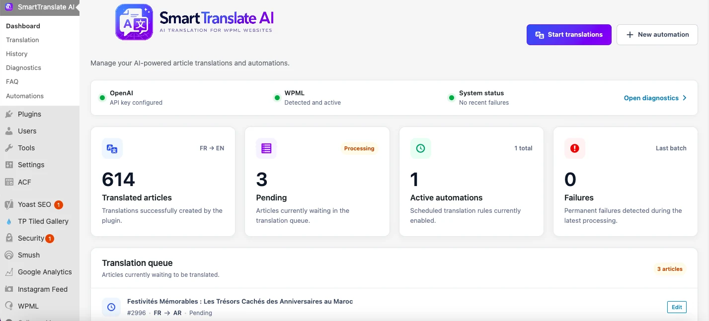Click the System status green dot

click(451, 98)
